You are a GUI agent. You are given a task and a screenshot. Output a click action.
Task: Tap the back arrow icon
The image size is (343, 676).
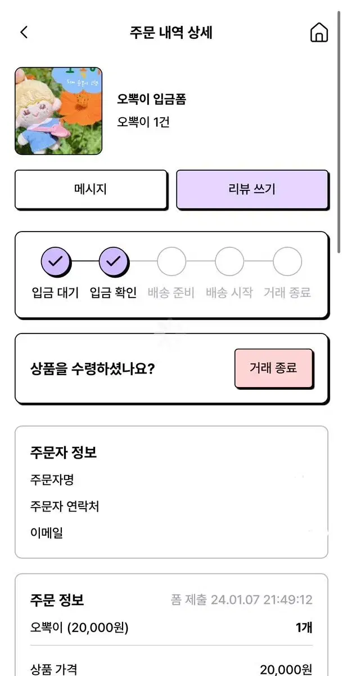(x=24, y=32)
